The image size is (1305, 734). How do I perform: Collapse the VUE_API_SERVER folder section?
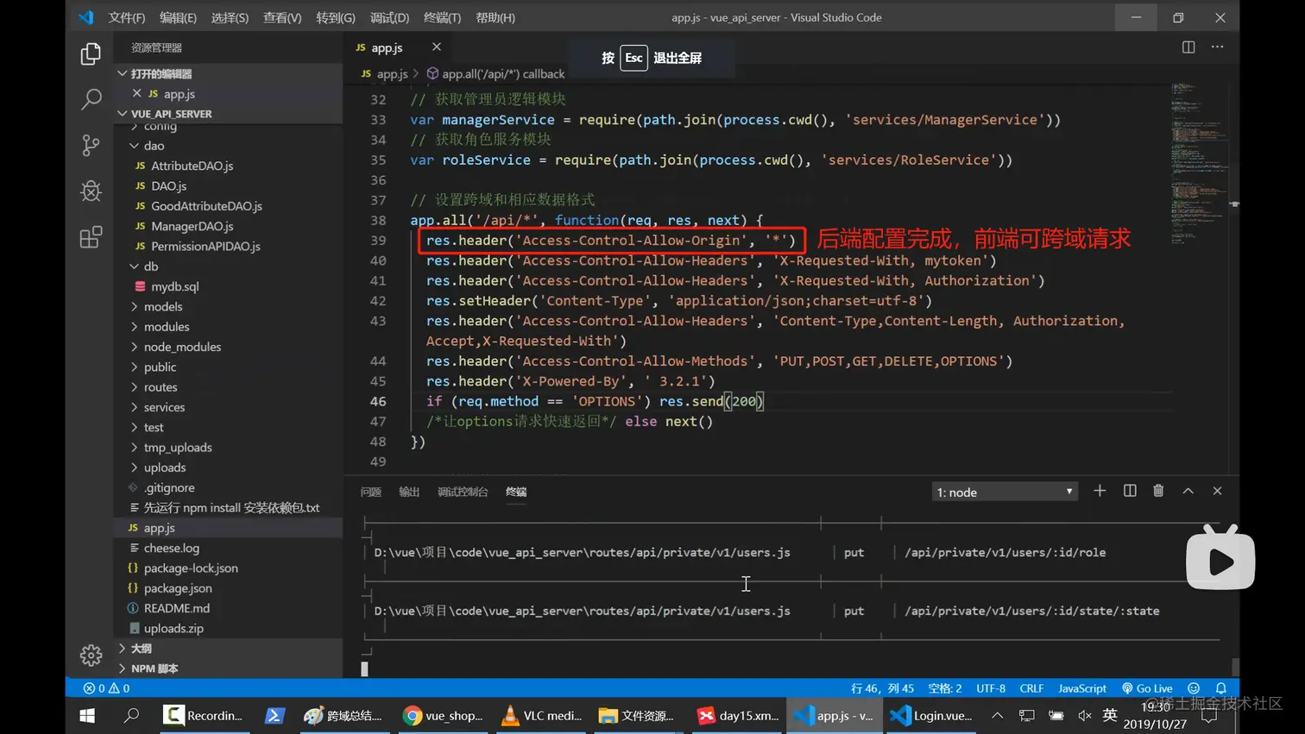pos(123,113)
